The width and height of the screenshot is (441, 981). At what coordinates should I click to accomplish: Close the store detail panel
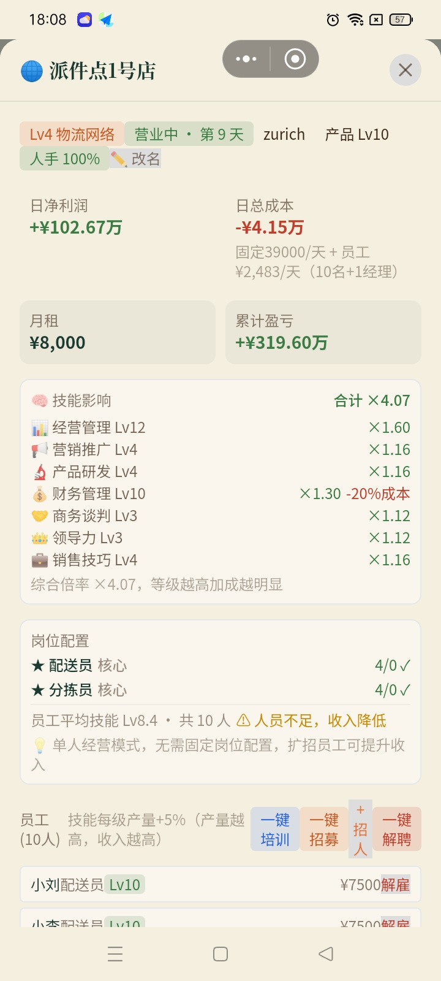point(405,70)
